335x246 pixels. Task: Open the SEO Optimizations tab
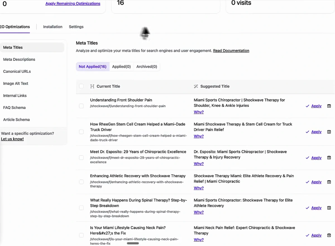[15, 27]
